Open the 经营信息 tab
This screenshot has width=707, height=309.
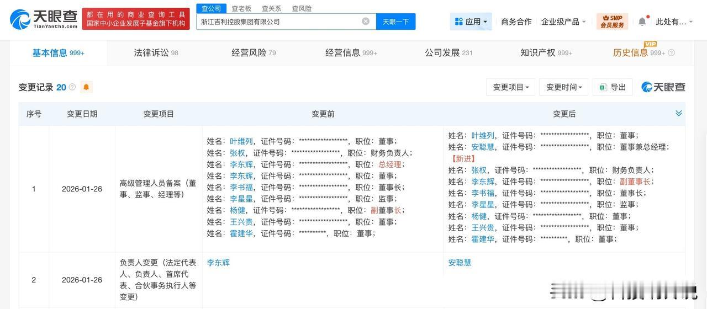pyautogui.click(x=351, y=53)
